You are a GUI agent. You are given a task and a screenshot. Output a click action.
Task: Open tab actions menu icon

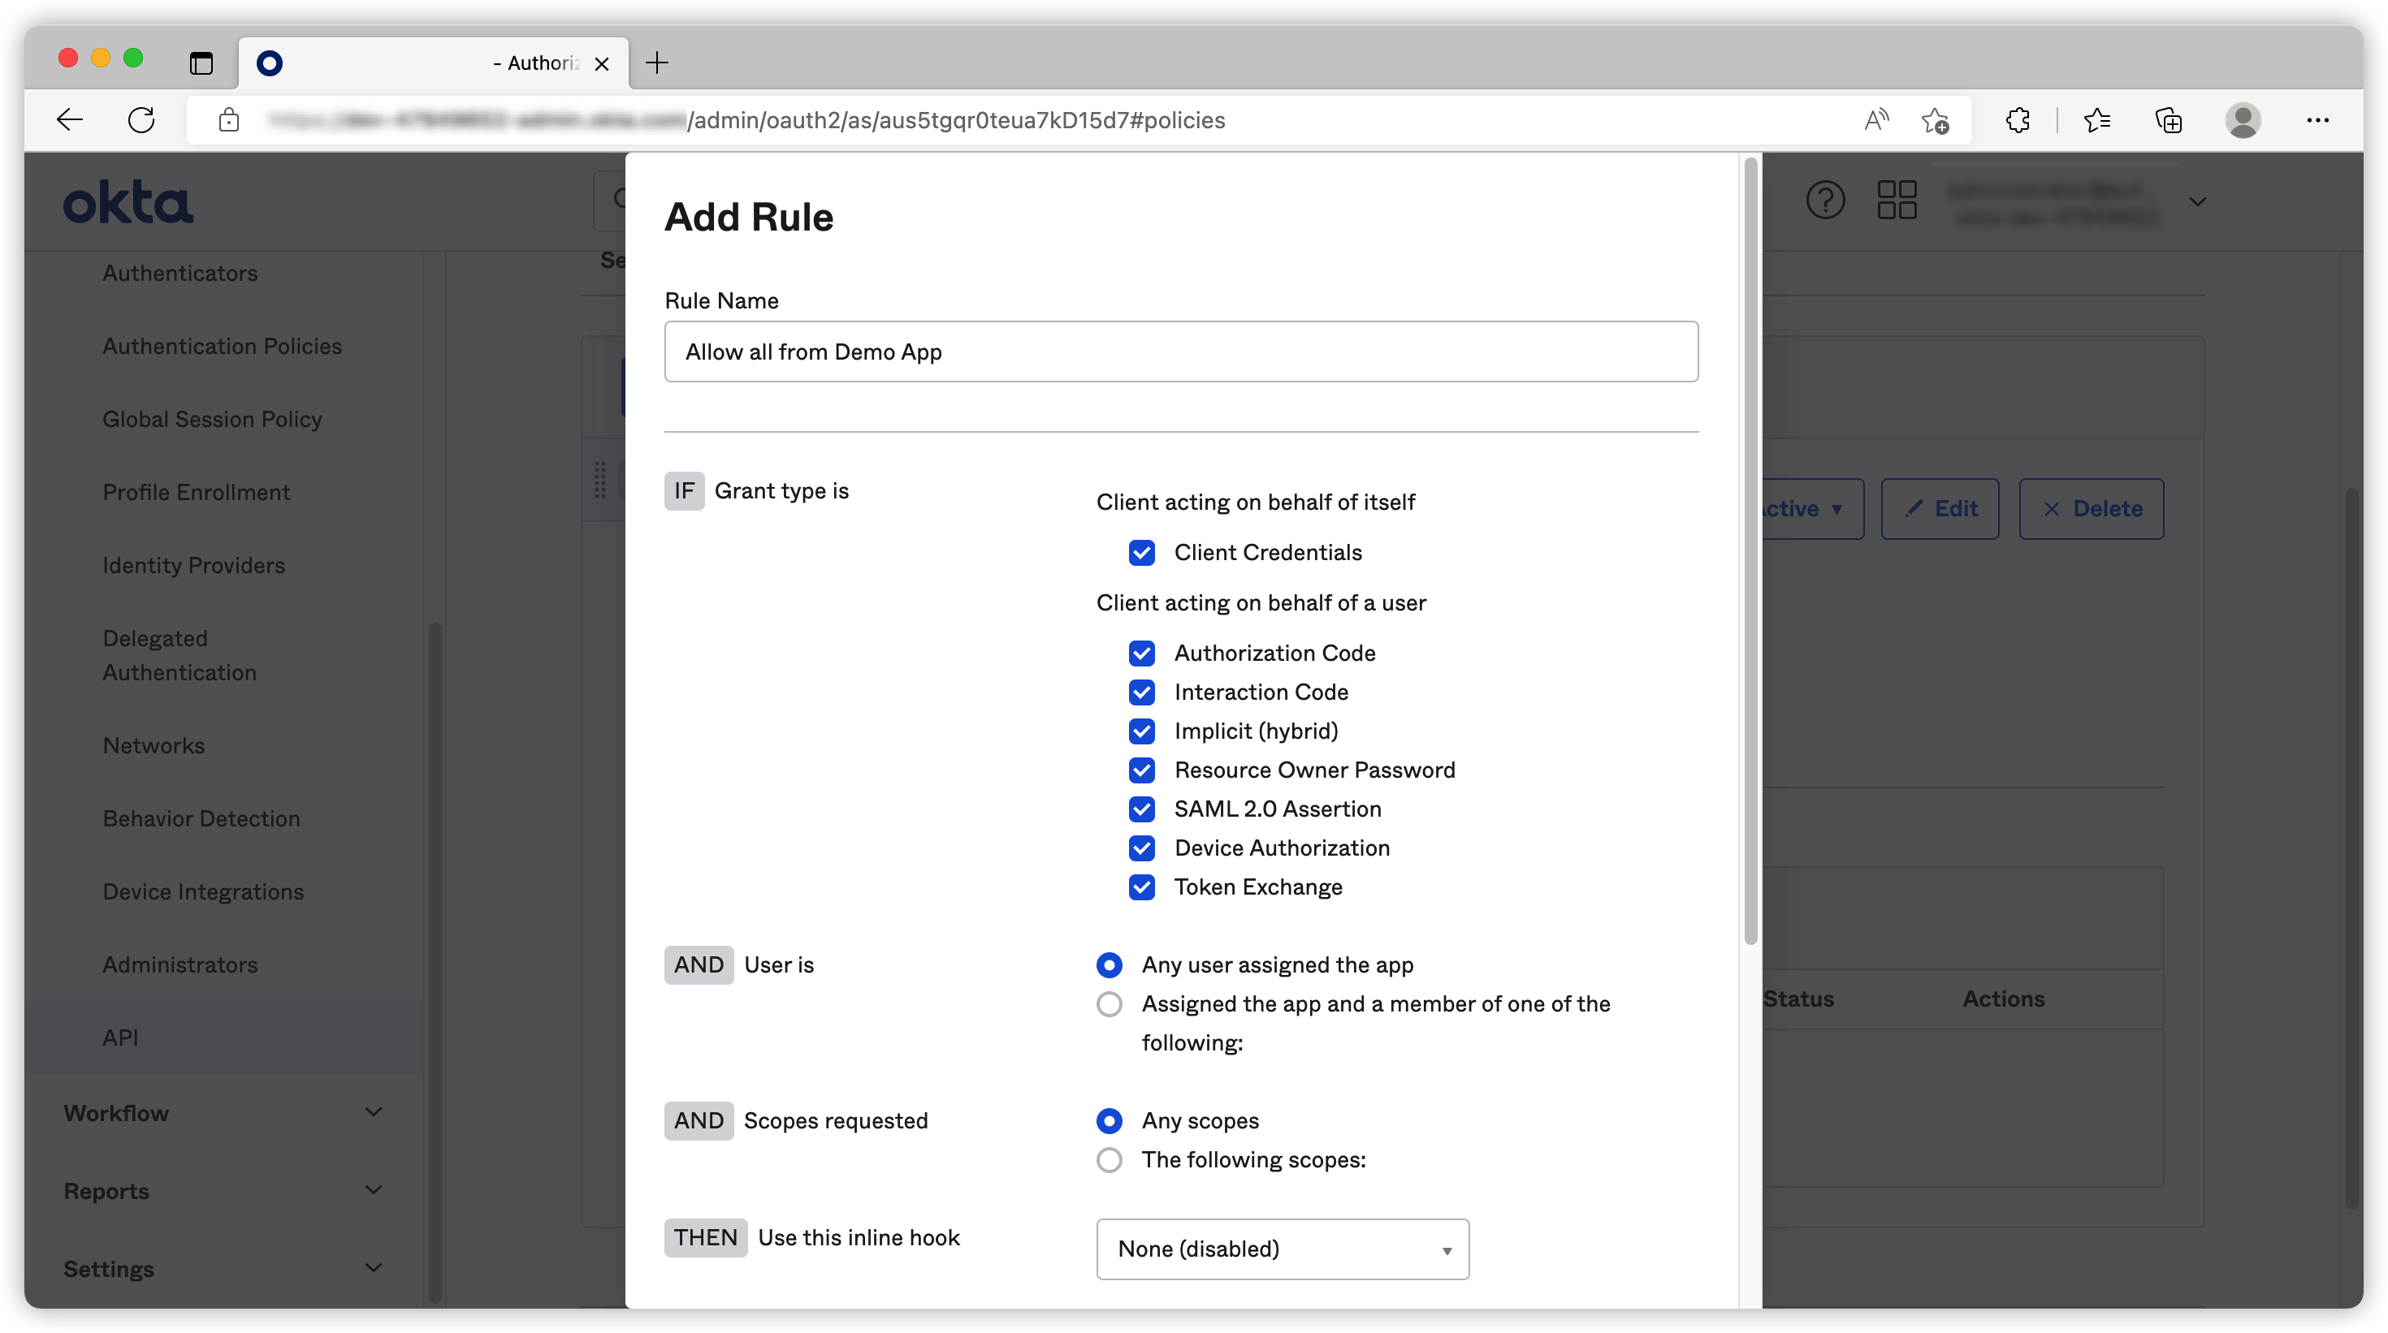[x=201, y=63]
